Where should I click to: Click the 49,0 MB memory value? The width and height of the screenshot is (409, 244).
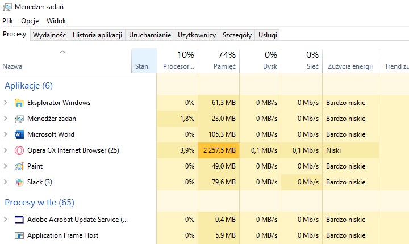224,166
